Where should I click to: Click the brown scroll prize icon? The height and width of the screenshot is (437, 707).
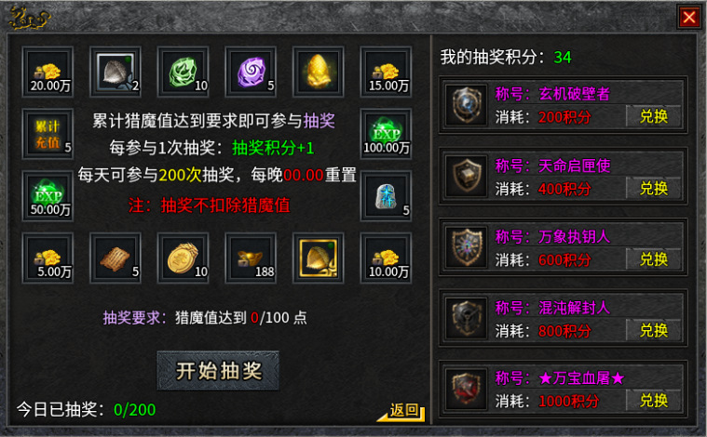(116, 258)
